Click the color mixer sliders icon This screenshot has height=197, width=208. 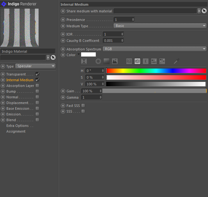coord(154,61)
